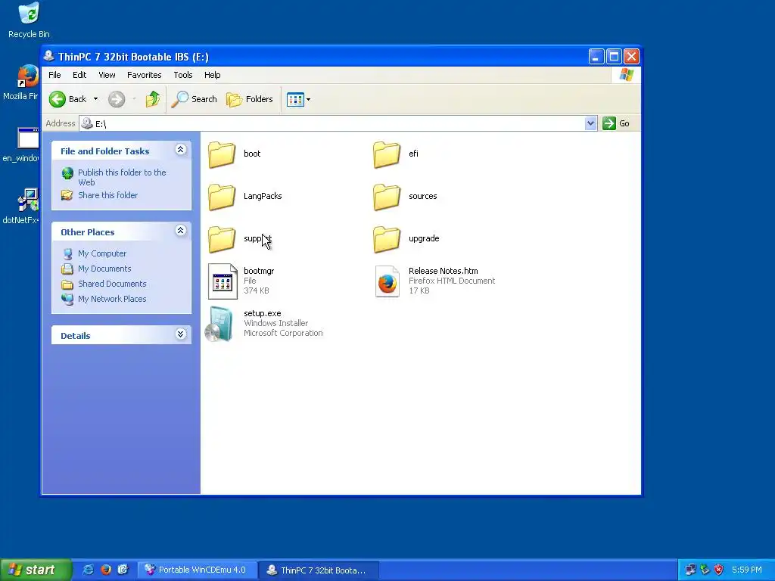Open the Start menu
Screen dimensions: 775x581
tap(36, 570)
